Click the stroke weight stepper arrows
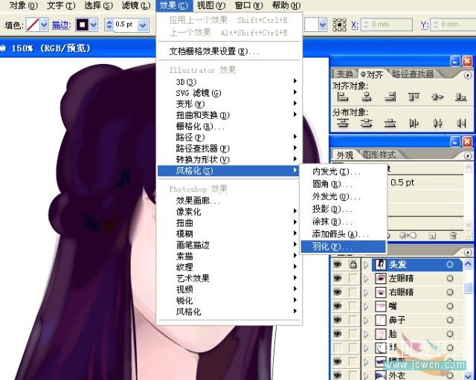The width and height of the screenshot is (476, 380). pos(109,25)
